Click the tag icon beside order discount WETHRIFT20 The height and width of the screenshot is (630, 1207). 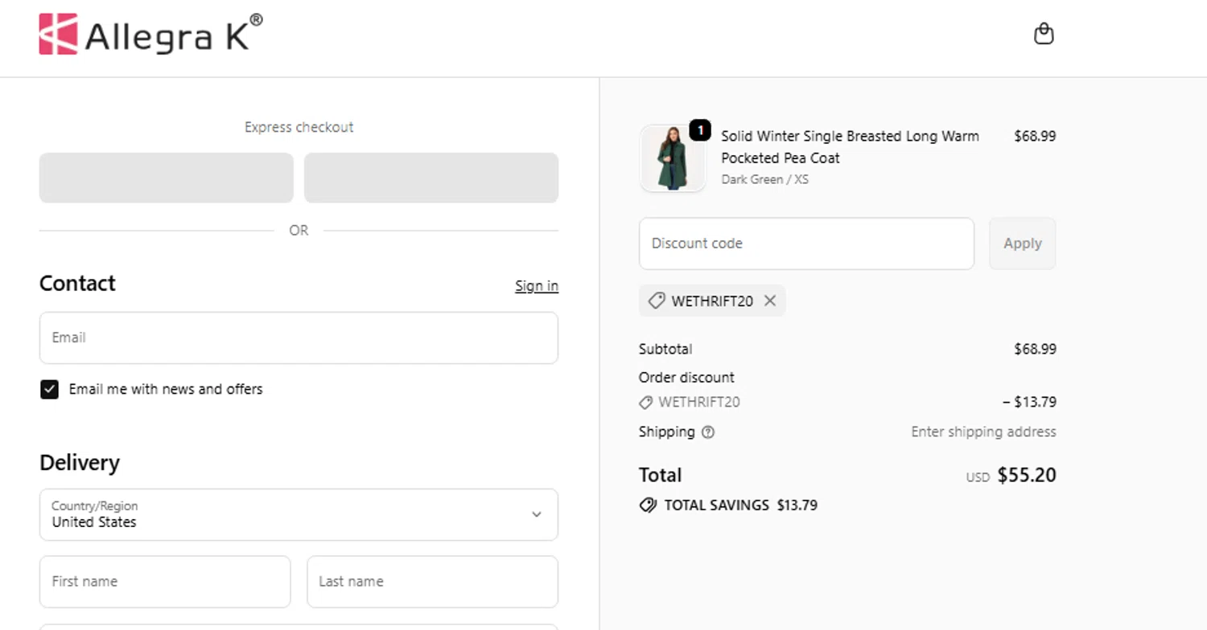coord(646,403)
